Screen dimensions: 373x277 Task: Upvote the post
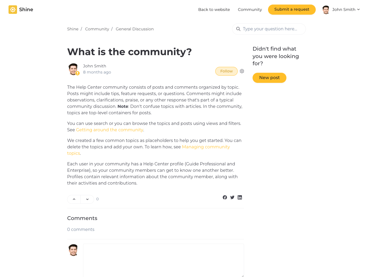pyautogui.click(x=74, y=199)
